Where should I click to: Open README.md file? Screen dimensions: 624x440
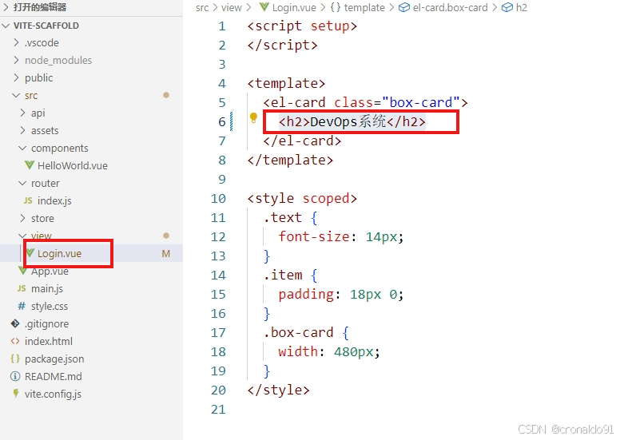pos(54,376)
